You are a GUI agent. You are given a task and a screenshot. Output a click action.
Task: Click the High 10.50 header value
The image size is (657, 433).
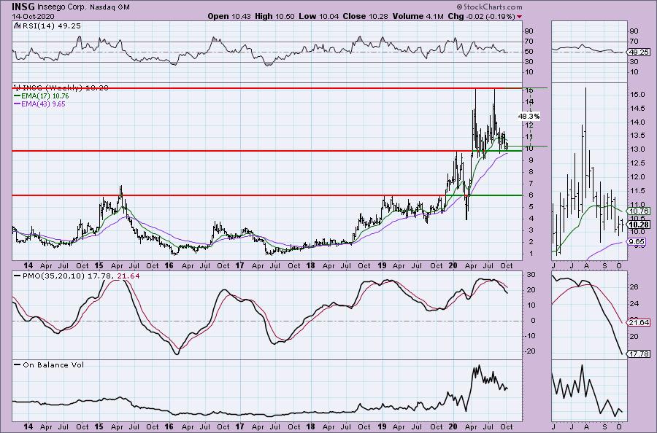pyautogui.click(x=274, y=16)
